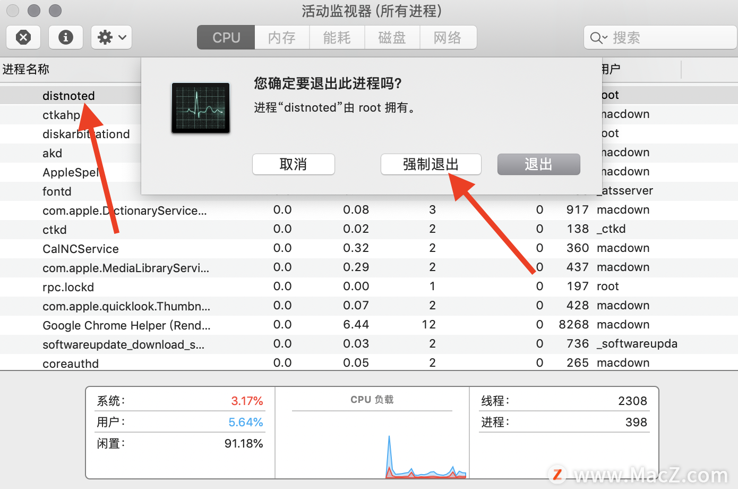Switch to the 内存 tab
The image size is (738, 489).
[282, 38]
